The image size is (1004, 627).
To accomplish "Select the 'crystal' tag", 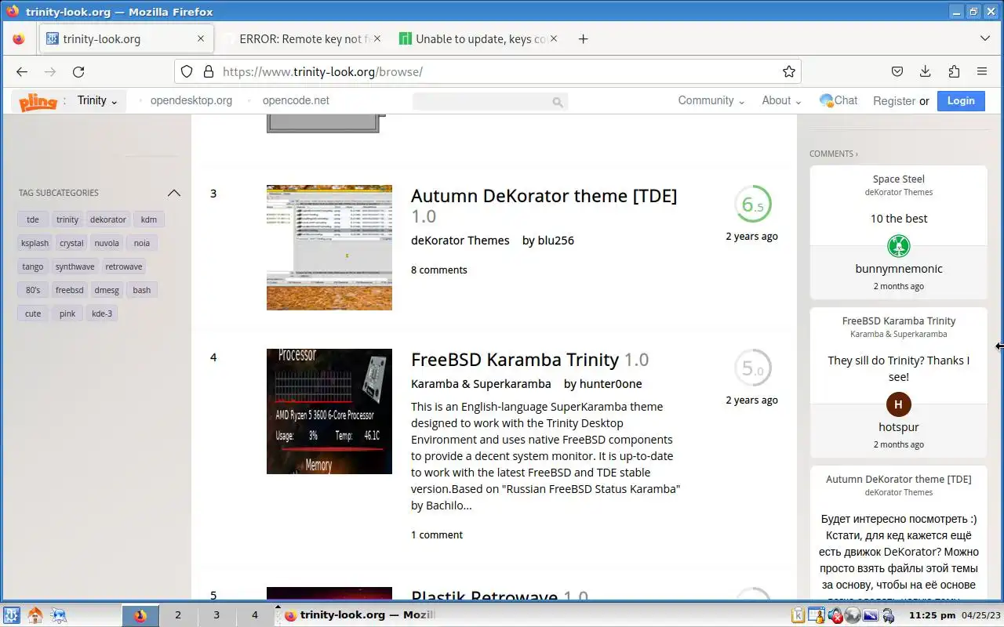I will click(x=71, y=243).
